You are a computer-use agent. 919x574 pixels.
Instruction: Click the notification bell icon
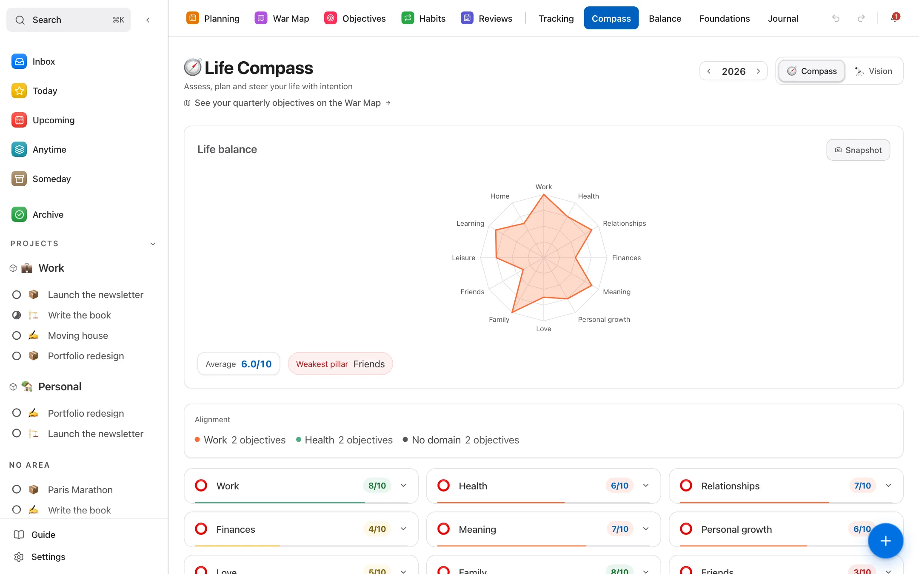(895, 18)
